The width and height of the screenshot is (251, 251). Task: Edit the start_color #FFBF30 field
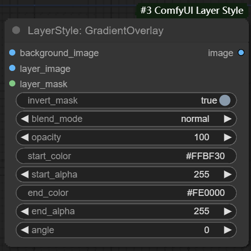tap(126, 156)
